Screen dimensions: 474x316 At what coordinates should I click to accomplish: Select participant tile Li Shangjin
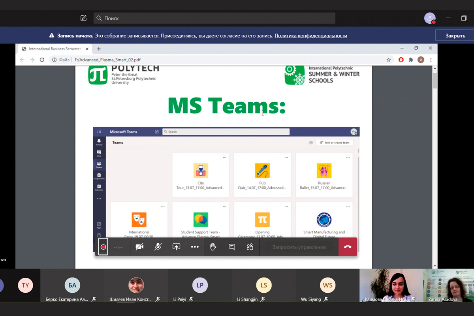click(264, 286)
